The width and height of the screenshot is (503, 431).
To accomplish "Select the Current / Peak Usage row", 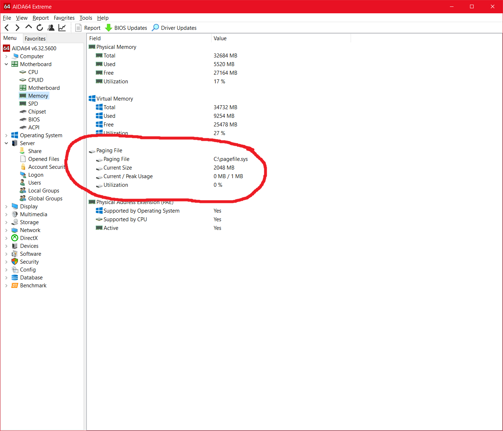I will click(128, 176).
